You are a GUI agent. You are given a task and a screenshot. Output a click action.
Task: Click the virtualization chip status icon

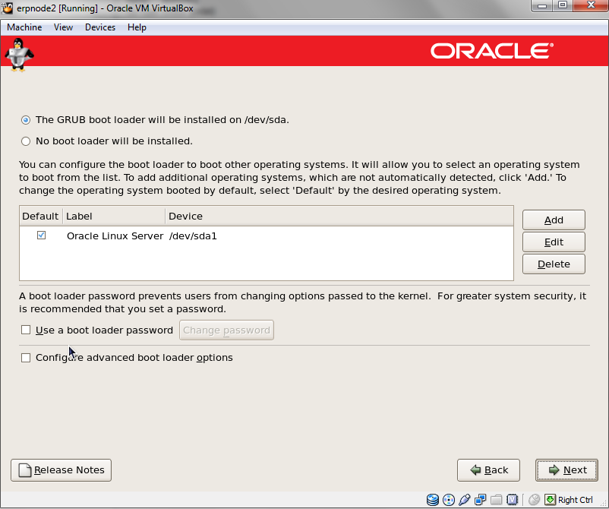(513, 500)
